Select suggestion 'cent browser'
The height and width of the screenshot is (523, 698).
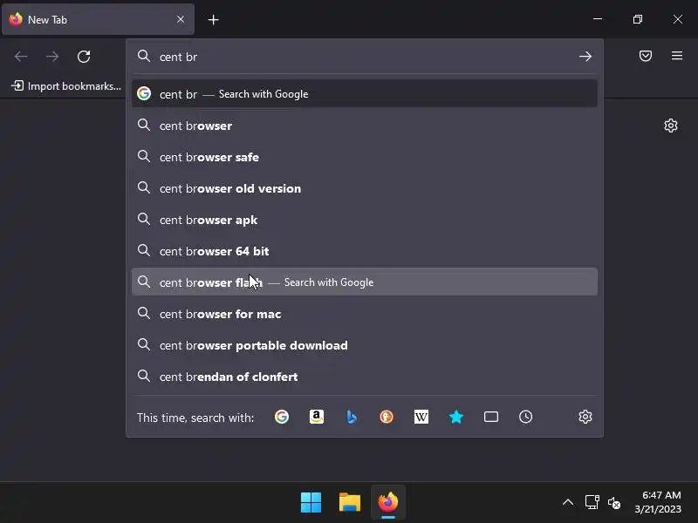pos(364,126)
